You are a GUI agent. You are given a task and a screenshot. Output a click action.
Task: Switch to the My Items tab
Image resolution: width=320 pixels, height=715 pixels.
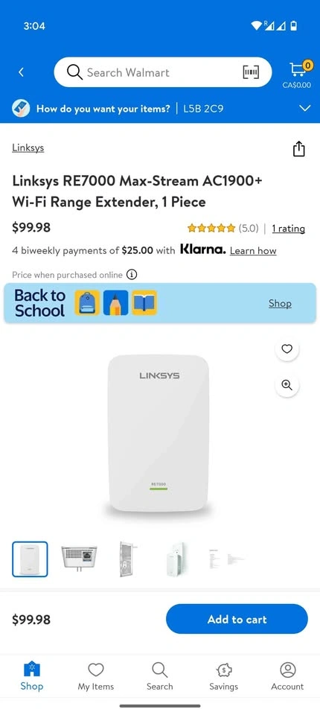pos(96,677)
